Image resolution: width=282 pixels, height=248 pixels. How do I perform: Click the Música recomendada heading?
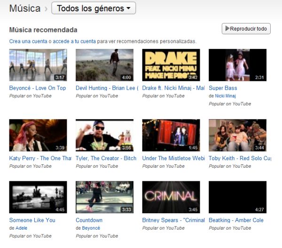(x=43, y=30)
